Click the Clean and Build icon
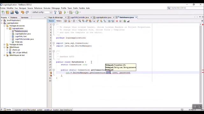This screenshot has width=204, height=114. (x=60, y=12)
